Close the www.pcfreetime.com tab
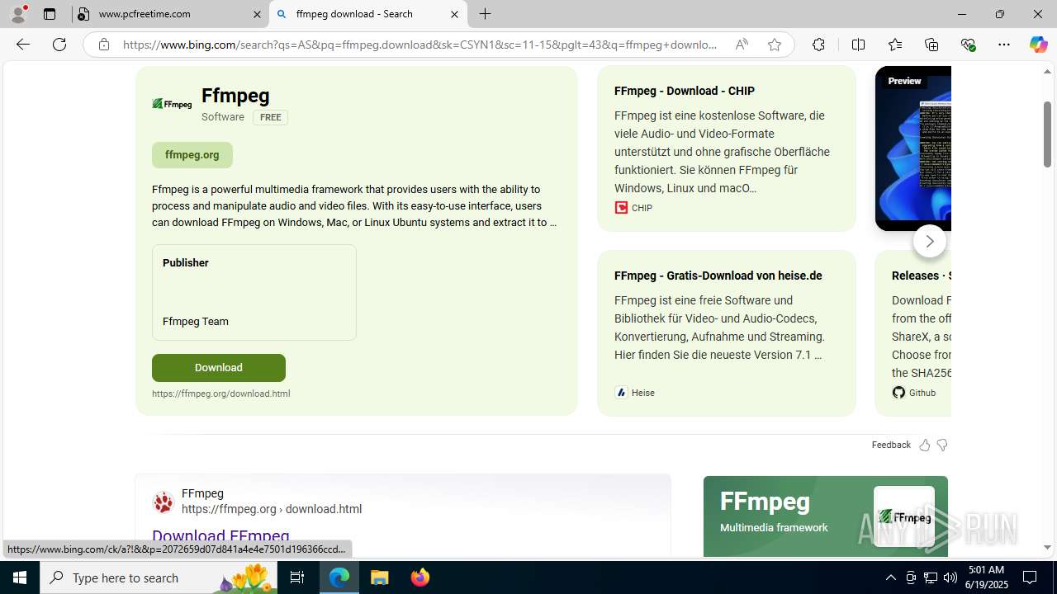This screenshot has height=594, width=1057. coord(257,14)
